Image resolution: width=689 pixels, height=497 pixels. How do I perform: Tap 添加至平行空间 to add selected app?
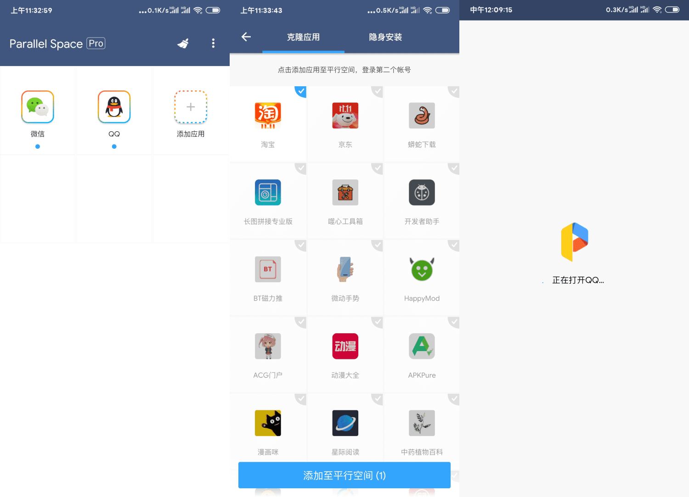[x=344, y=475]
